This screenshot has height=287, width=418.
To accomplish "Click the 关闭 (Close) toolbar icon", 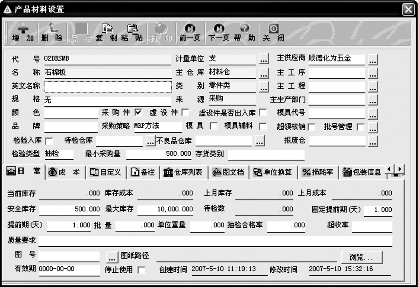I will click(x=273, y=33).
